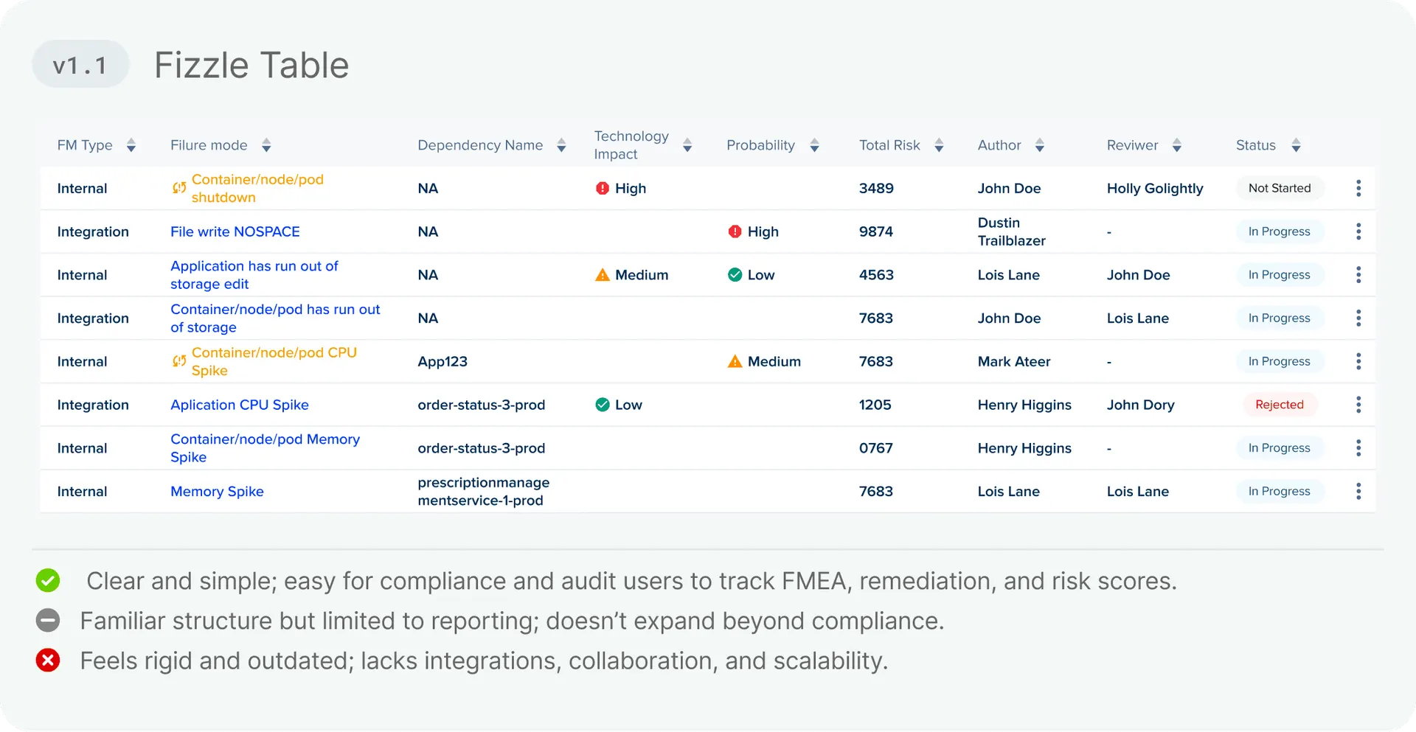Open kebab menu for Container/node/pod has run out of storage row
Viewport: 1416px width, 732px height.
point(1358,318)
